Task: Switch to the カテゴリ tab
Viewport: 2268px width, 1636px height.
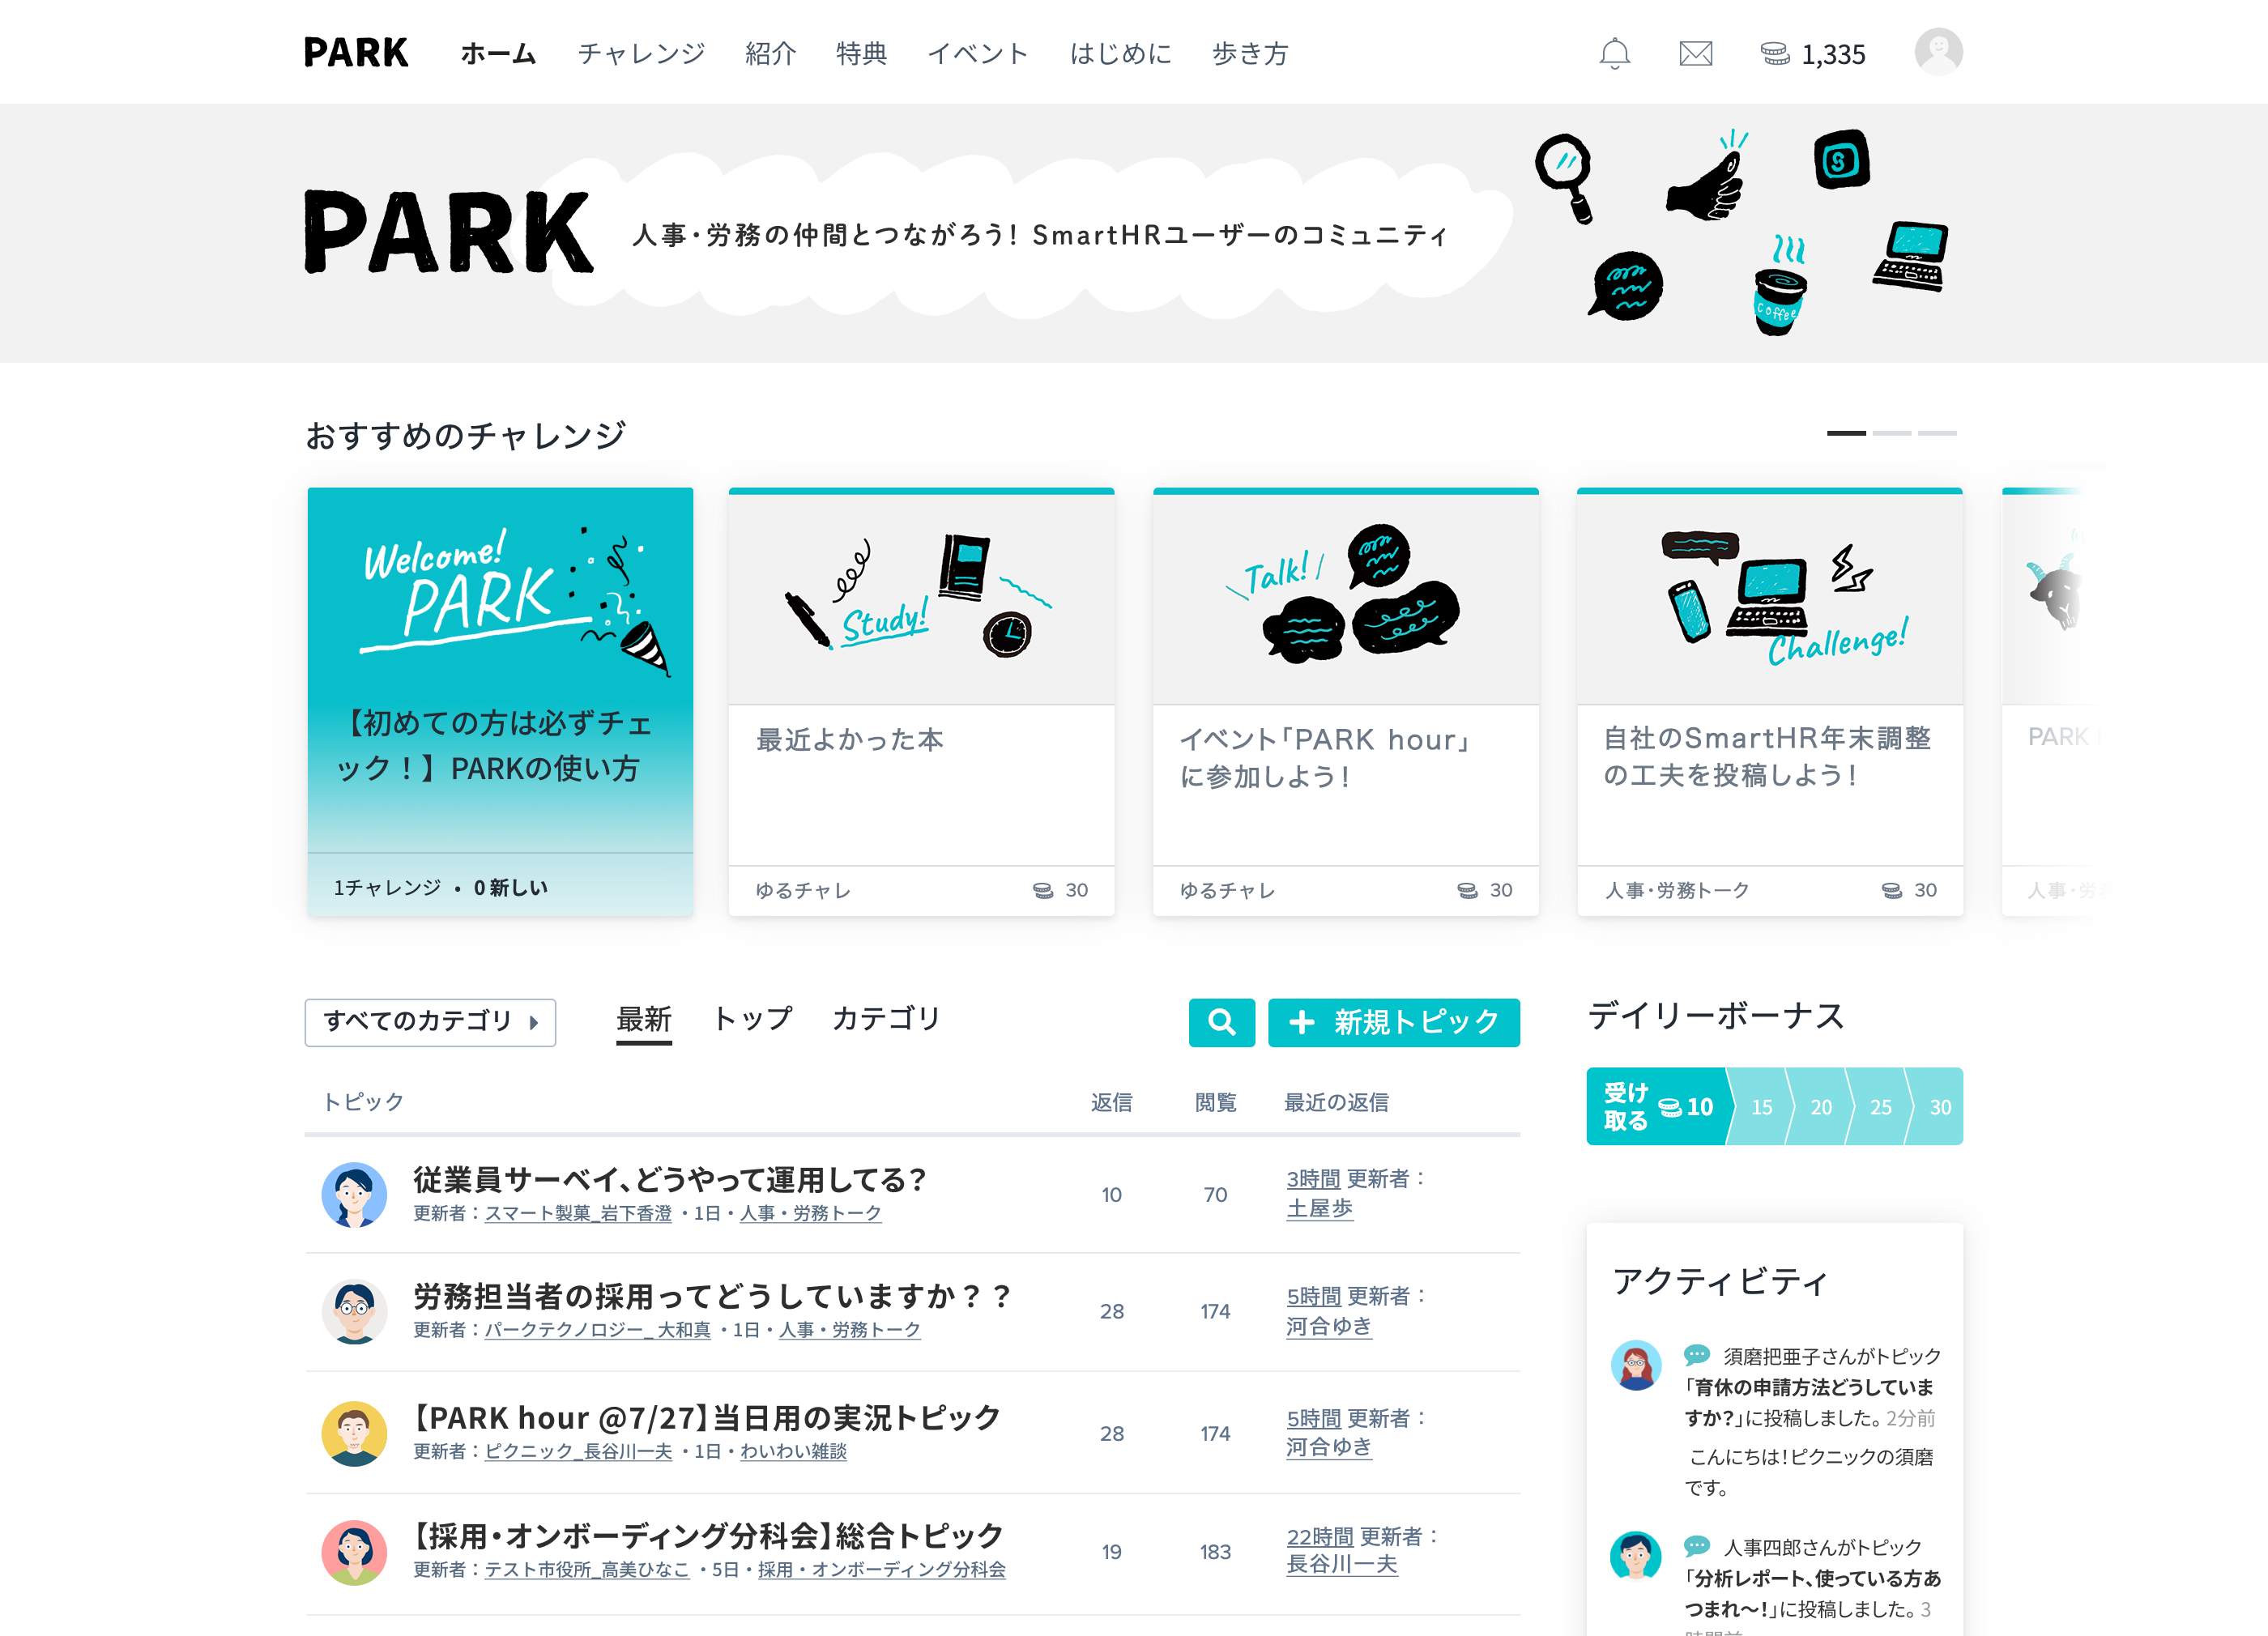Action: click(885, 1018)
